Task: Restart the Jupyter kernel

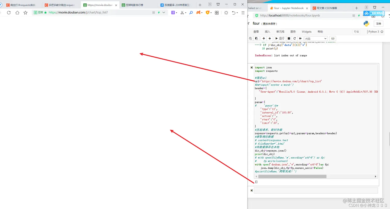Action: (295, 38)
